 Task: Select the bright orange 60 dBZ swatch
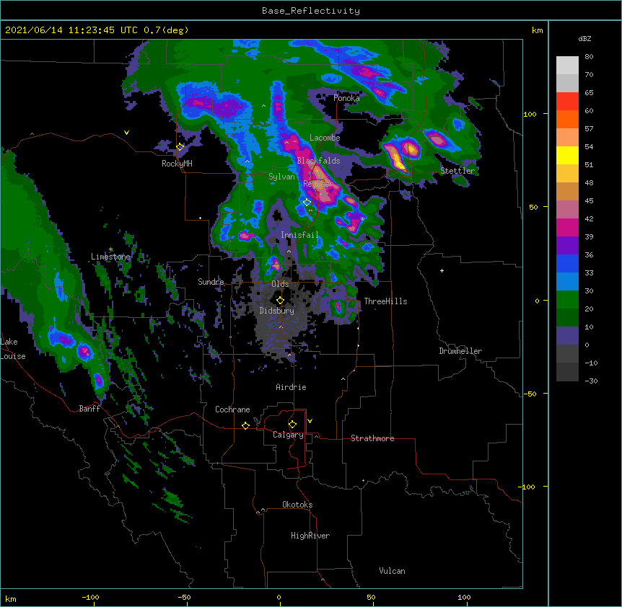[567, 119]
